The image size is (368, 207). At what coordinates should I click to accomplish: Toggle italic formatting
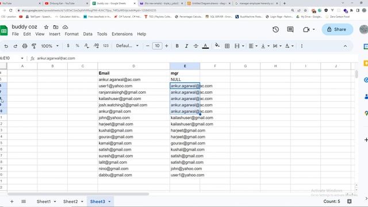pyautogui.click(x=186, y=46)
